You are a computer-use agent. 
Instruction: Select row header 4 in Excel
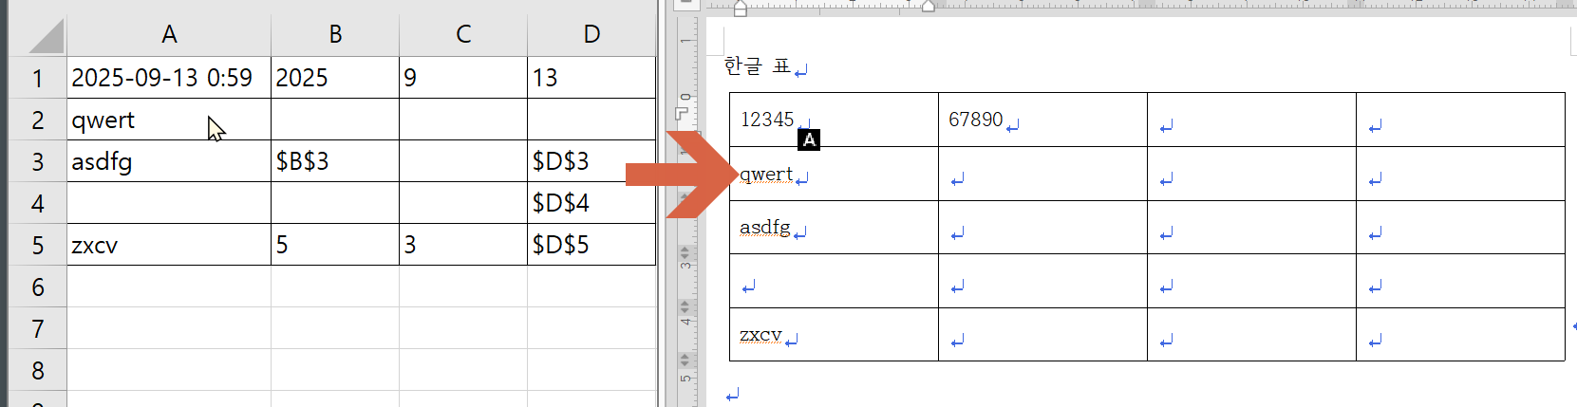tap(38, 203)
